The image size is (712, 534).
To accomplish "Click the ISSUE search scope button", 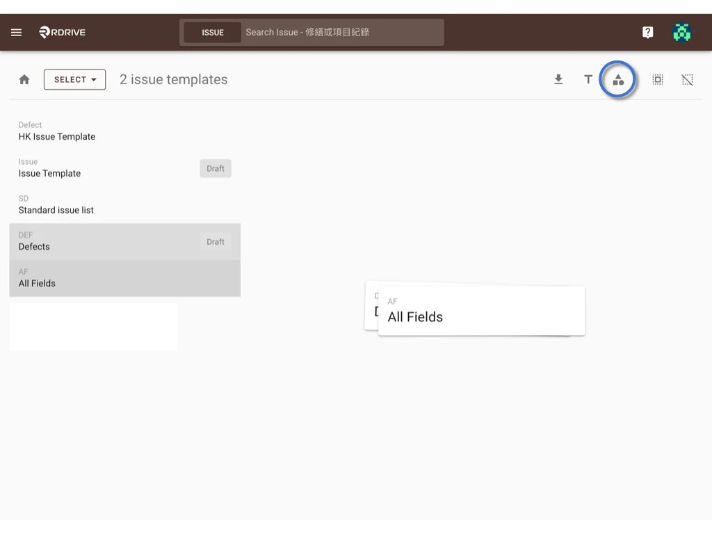I will 213,32.
